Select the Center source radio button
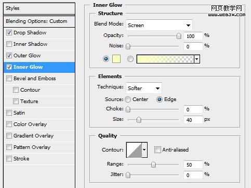This screenshot has width=251, height=188. coord(128,99)
